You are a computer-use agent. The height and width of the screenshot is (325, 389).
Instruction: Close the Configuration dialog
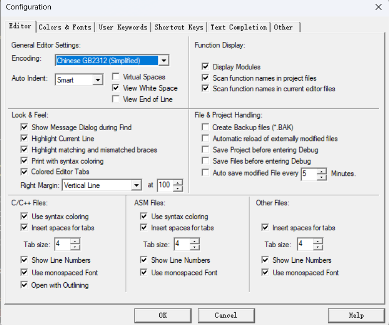[379, 7]
